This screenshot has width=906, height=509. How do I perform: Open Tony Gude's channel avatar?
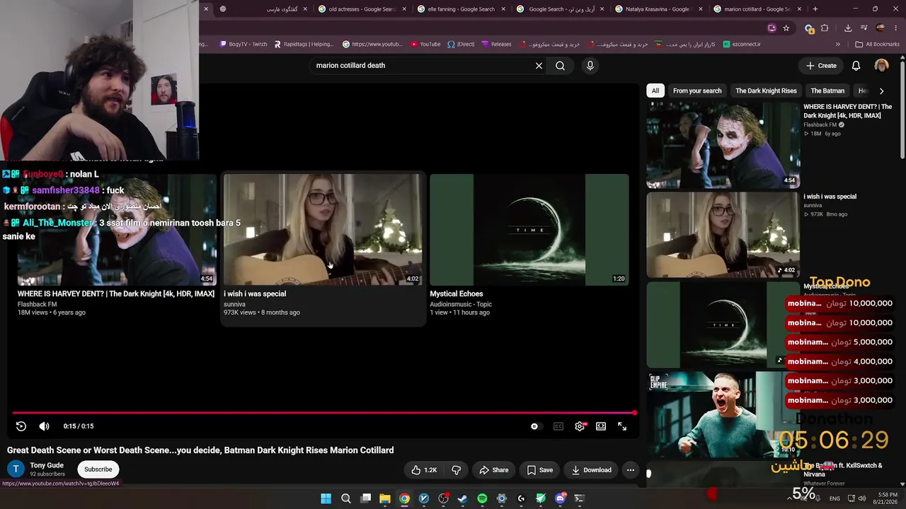(x=16, y=469)
